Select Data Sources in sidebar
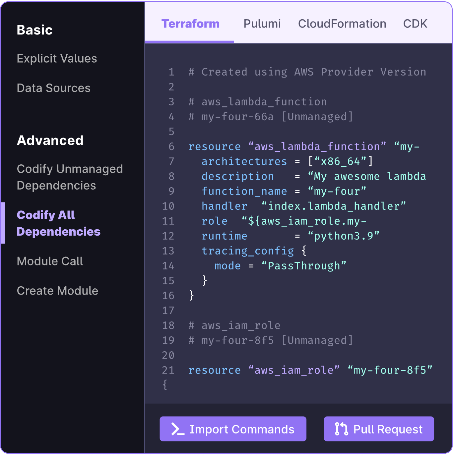This screenshot has width=453, height=456. (x=54, y=88)
